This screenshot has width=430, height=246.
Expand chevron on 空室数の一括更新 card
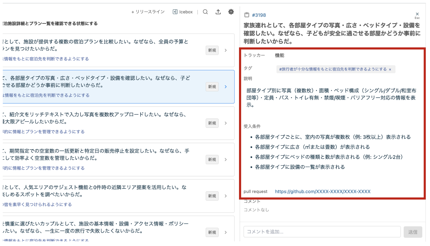click(226, 160)
